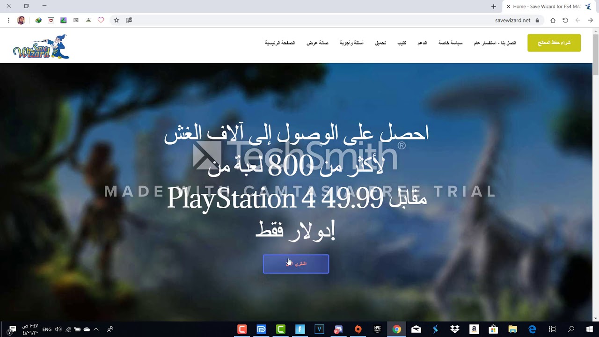Click the savewizard.net address bar
599x337 pixels.
click(513, 20)
